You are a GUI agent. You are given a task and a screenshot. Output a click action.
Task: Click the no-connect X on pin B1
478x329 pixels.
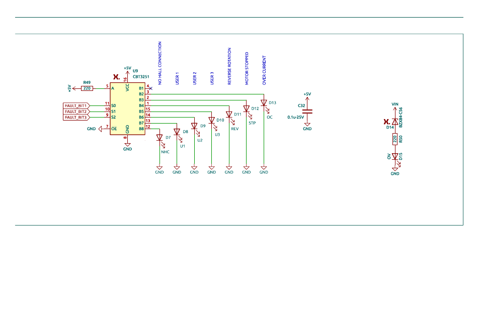(150, 88)
